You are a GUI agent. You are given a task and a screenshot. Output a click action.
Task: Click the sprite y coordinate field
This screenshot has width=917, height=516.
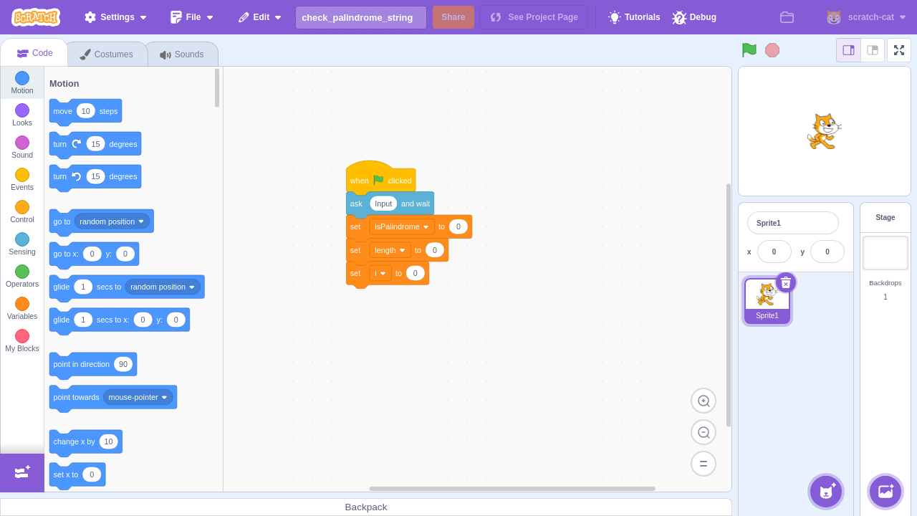pyautogui.click(x=827, y=252)
